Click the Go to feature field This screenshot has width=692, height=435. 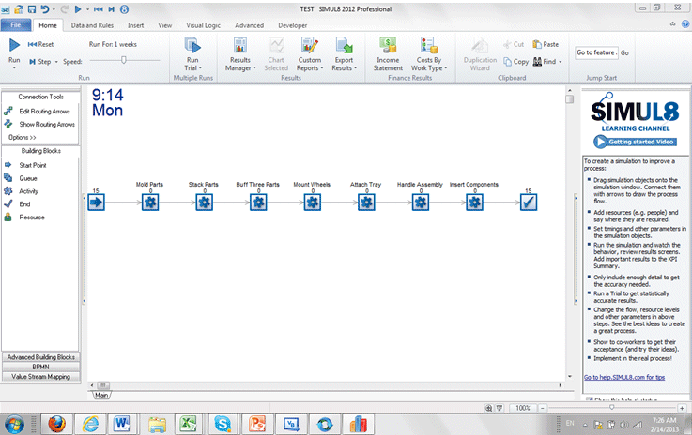tap(596, 52)
